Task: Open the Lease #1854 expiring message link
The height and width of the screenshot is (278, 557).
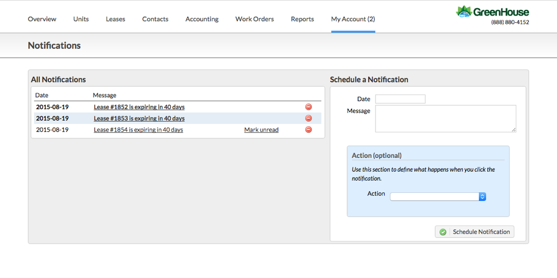Action: 138,130
